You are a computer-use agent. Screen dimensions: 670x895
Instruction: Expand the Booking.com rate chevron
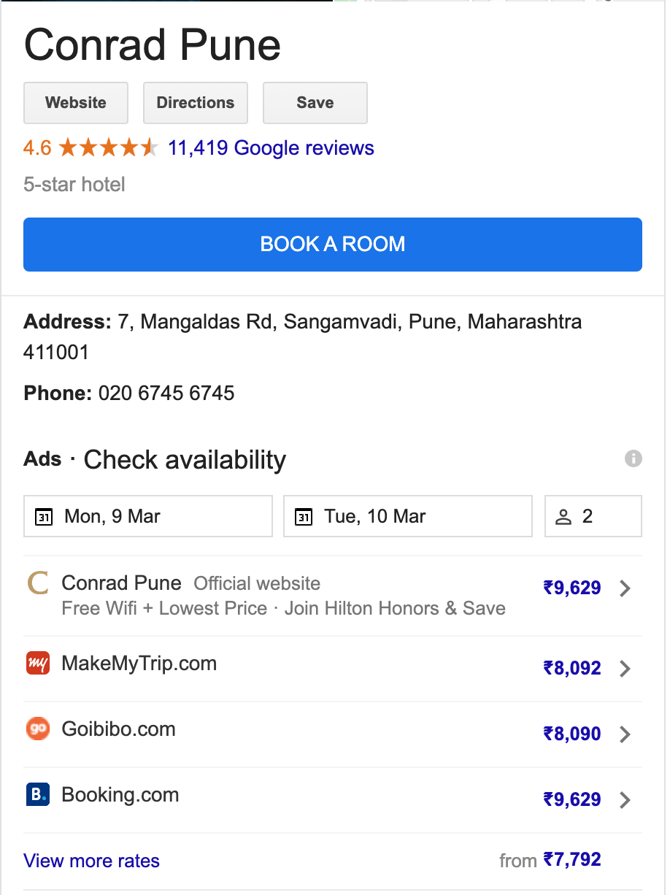(625, 800)
